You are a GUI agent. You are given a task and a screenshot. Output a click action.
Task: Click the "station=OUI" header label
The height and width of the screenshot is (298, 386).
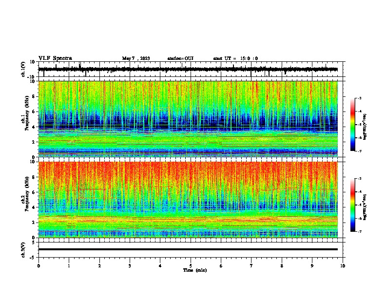click(180, 58)
